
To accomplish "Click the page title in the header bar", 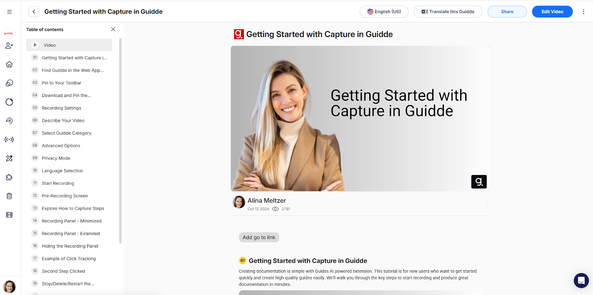I will pos(103,12).
